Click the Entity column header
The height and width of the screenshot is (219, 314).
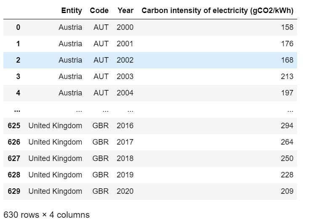point(72,11)
